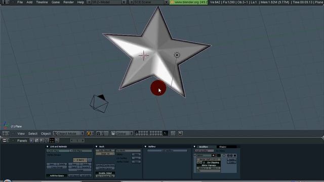
Task: Toggle AutoTexSpace button
Action: pos(57,175)
